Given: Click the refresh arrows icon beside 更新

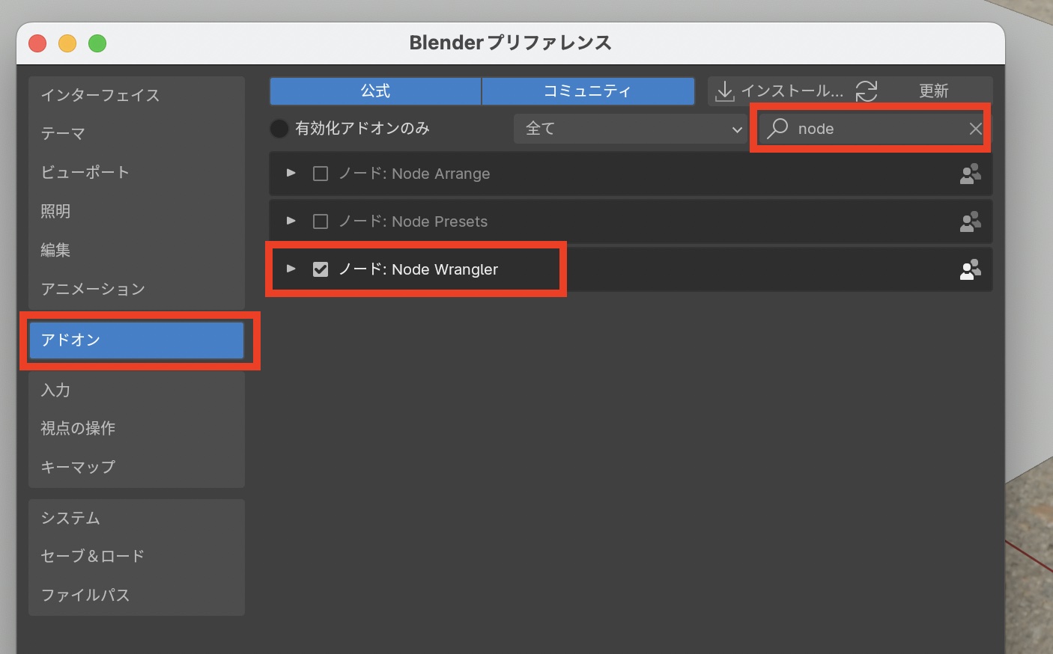Looking at the screenshot, I should click(x=867, y=91).
